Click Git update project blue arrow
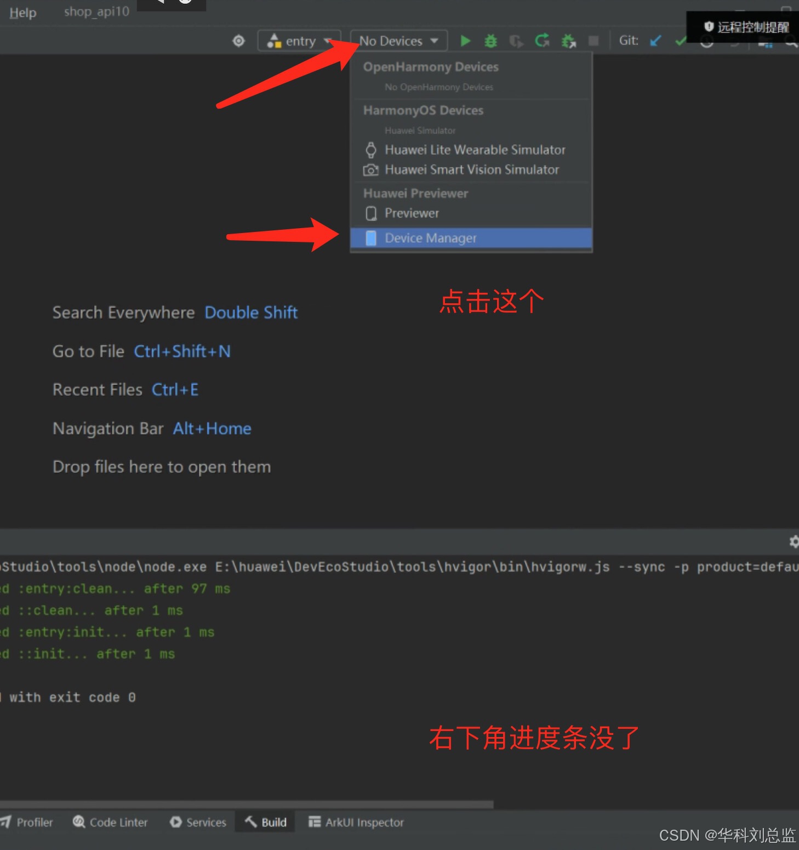This screenshot has height=850, width=799. 655,41
